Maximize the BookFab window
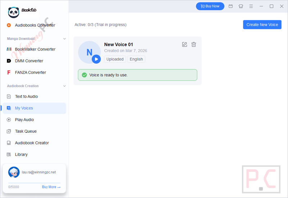 (x=271, y=6)
